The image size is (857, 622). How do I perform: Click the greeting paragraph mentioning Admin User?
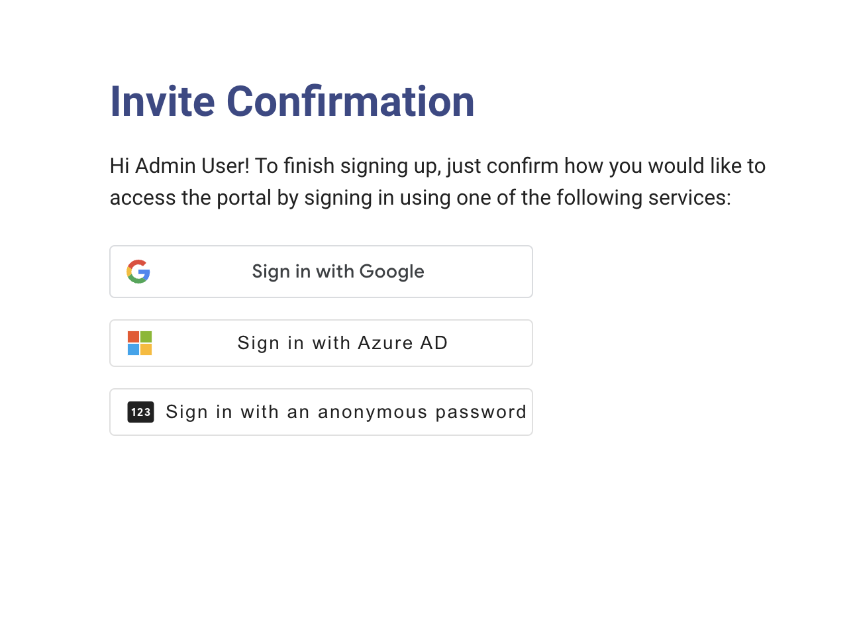(437, 181)
